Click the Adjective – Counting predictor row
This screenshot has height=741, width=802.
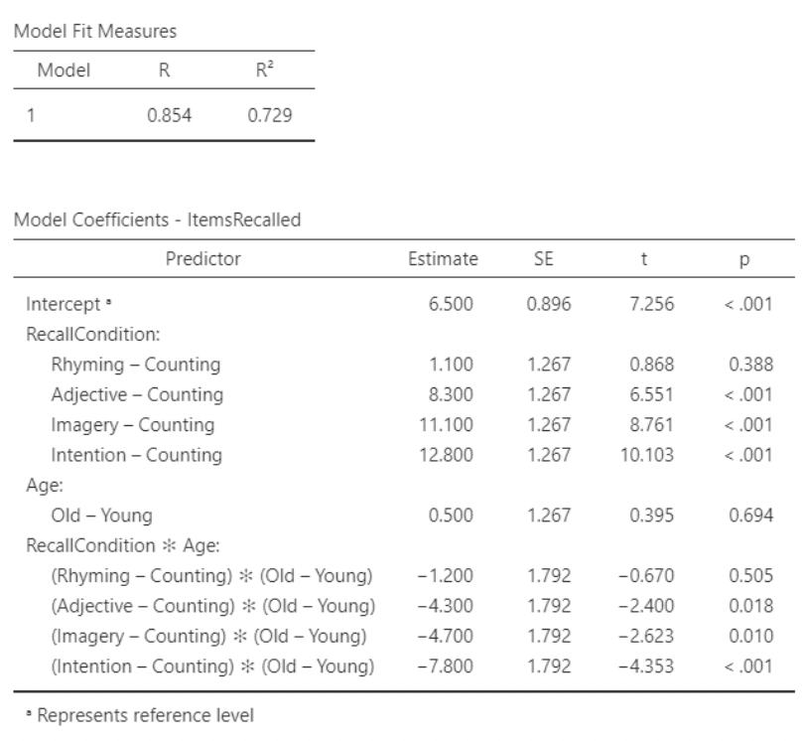137,394
